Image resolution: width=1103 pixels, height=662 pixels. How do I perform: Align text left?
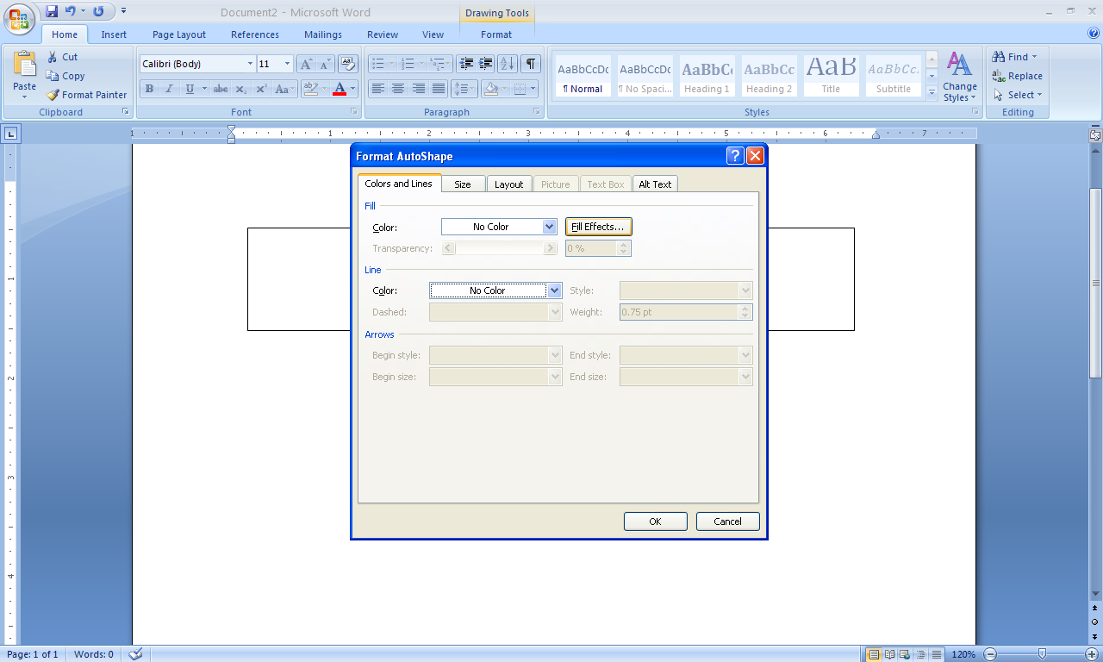[x=377, y=89]
